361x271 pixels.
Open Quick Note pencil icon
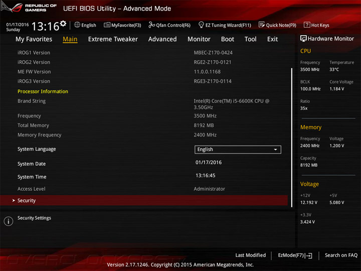262,25
